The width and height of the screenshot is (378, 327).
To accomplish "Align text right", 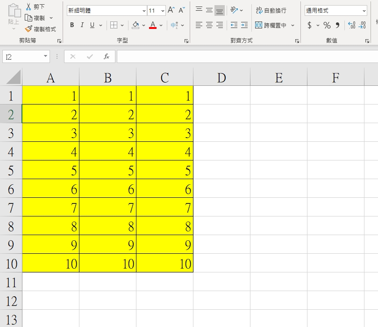I will coord(220,25).
